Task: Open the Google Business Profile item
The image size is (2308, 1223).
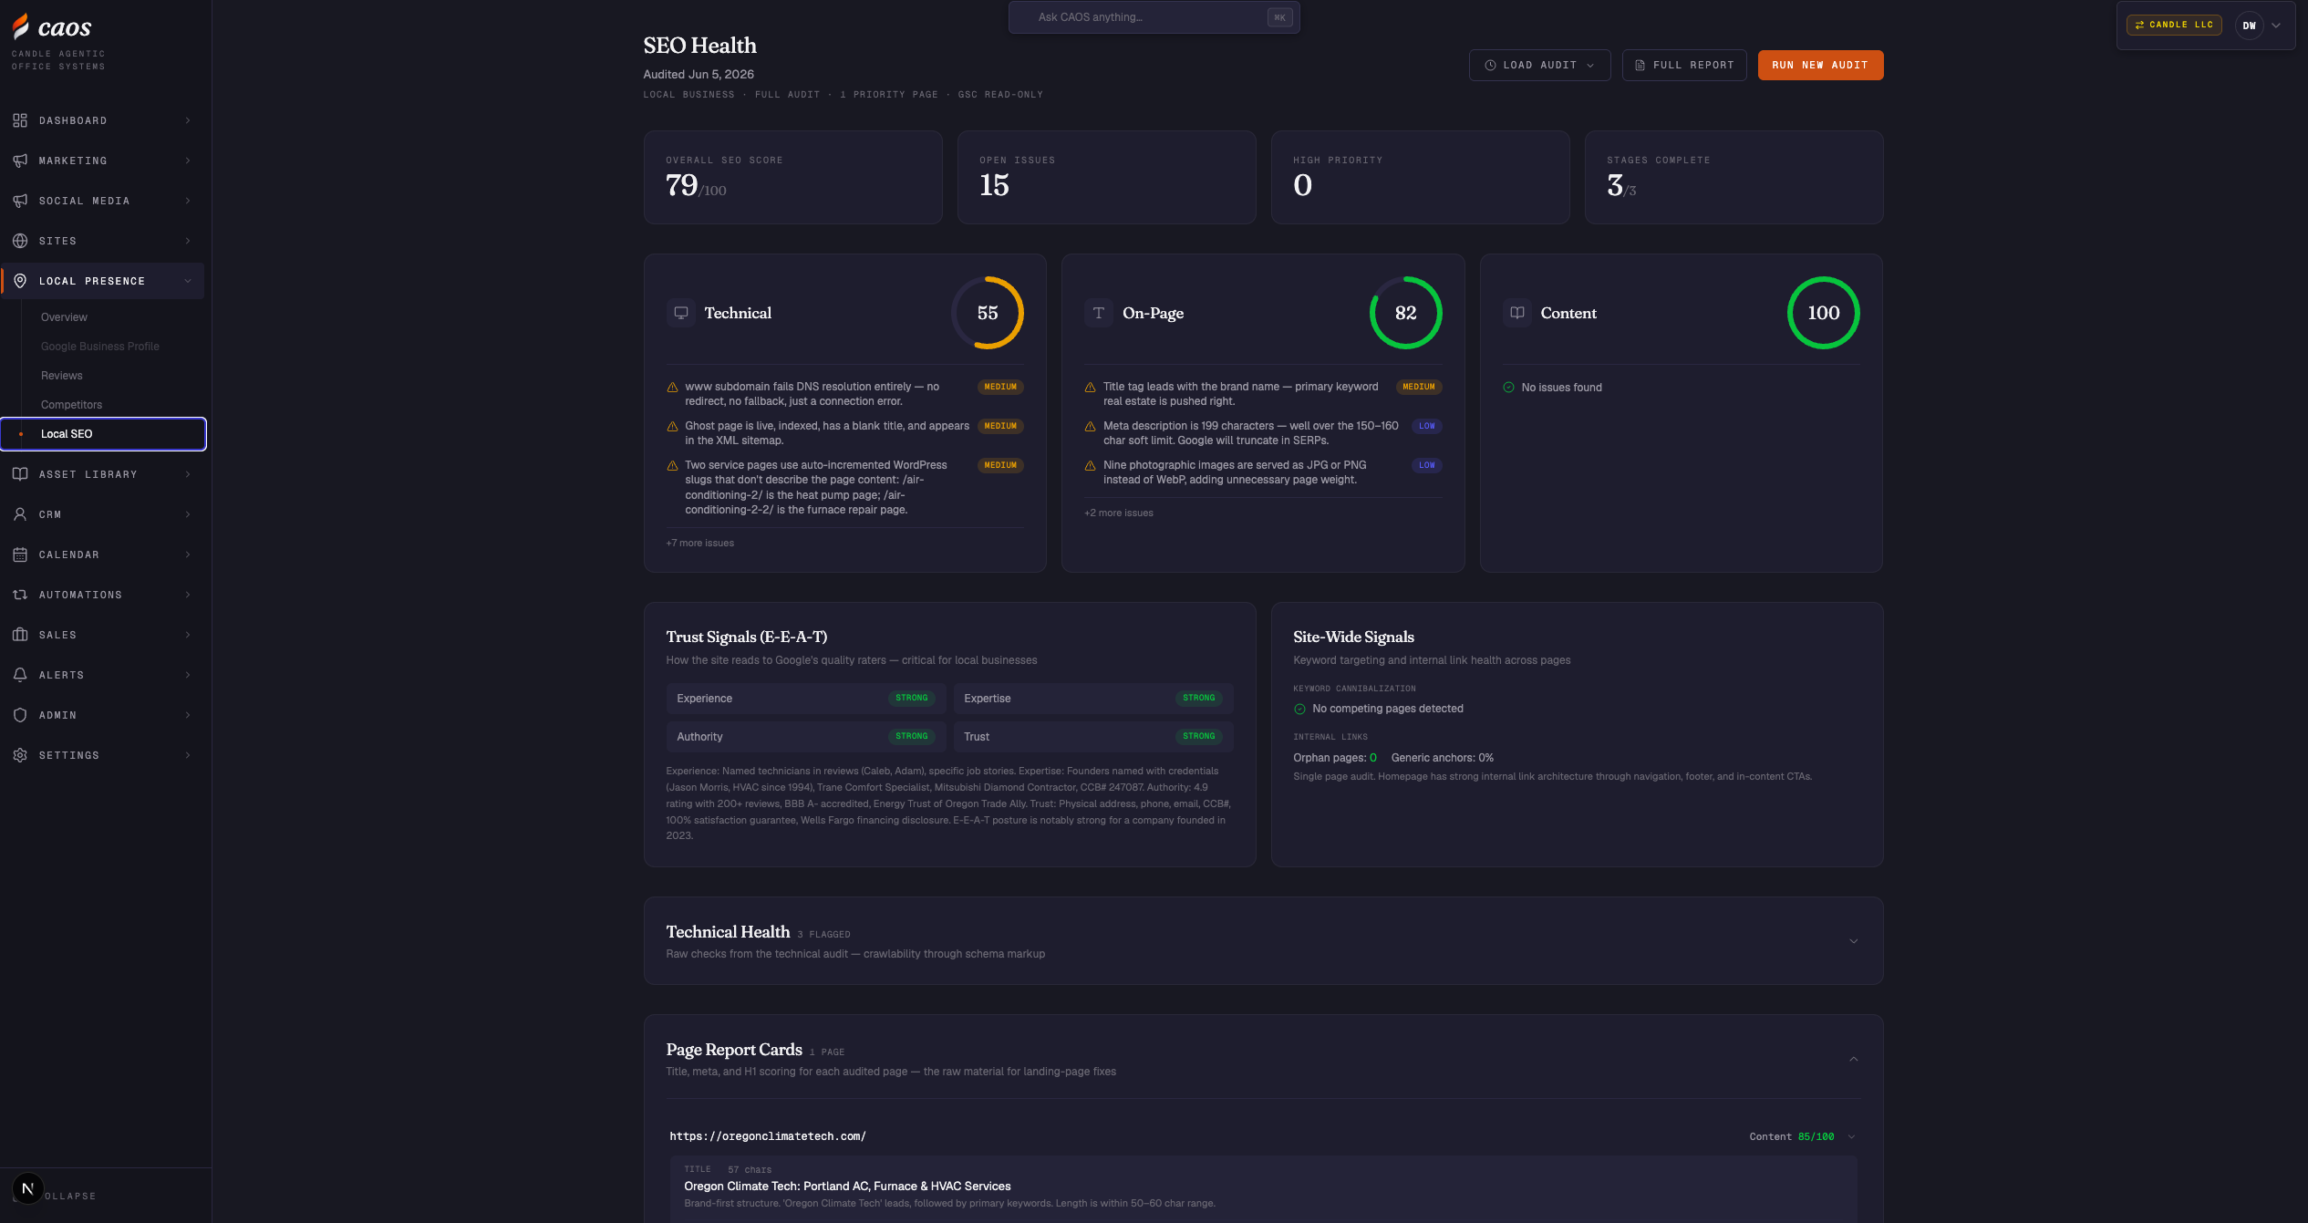Action: point(100,347)
